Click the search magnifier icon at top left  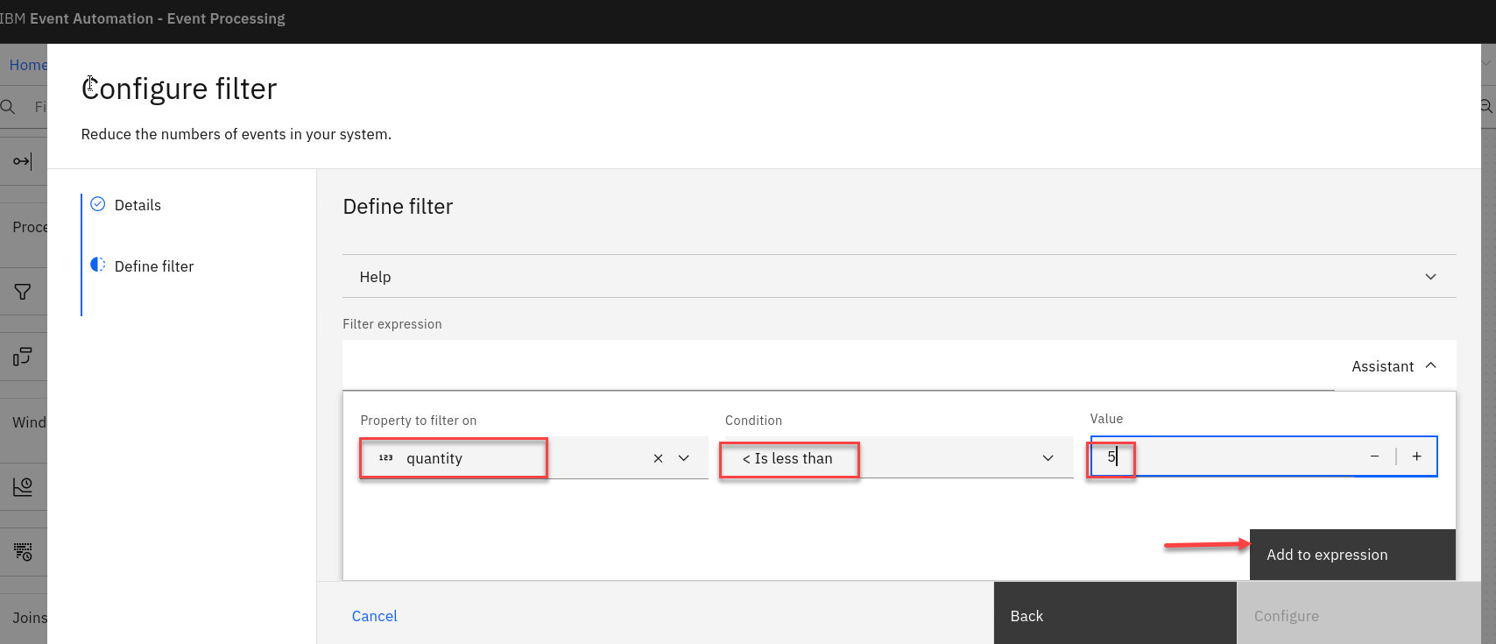click(9, 107)
